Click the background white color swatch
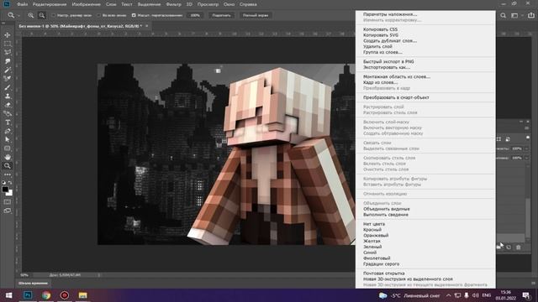This screenshot has height=302, width=538. pyautogui.click(x=10, y=194)
